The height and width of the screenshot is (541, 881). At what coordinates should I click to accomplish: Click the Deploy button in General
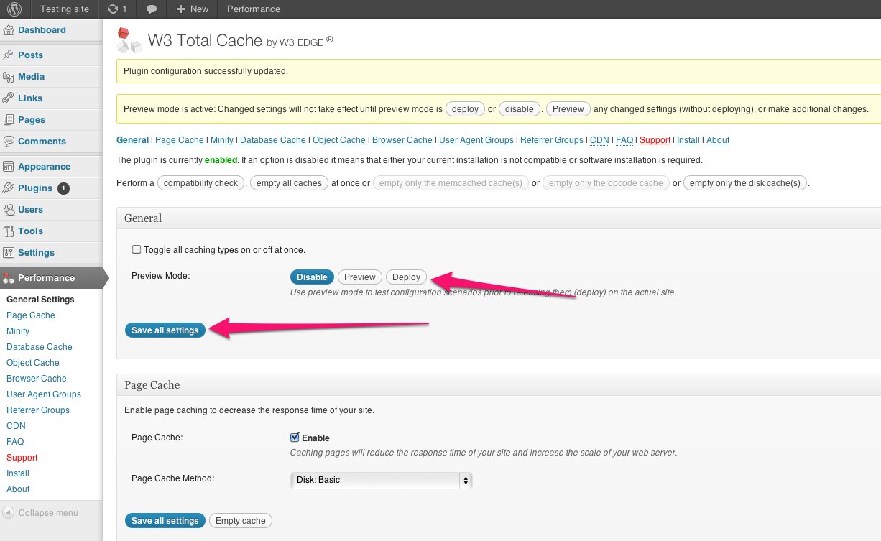[406, 277]
